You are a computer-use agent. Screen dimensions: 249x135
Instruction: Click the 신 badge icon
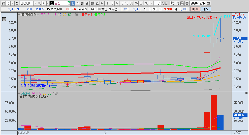[52, 3]
